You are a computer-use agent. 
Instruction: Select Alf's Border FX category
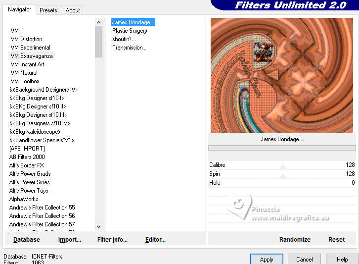coord(26,165)
